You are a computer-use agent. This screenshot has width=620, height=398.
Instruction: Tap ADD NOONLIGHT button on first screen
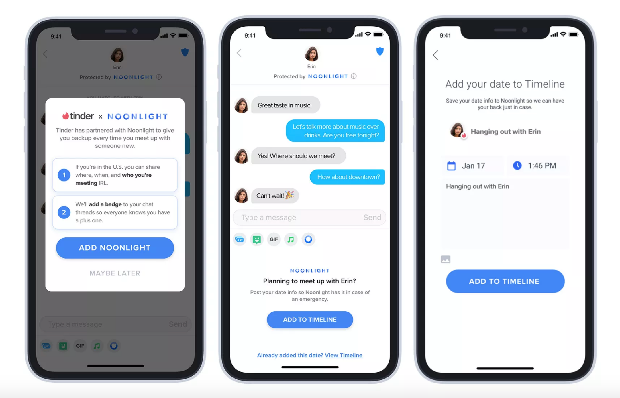[x=115, y=247]
